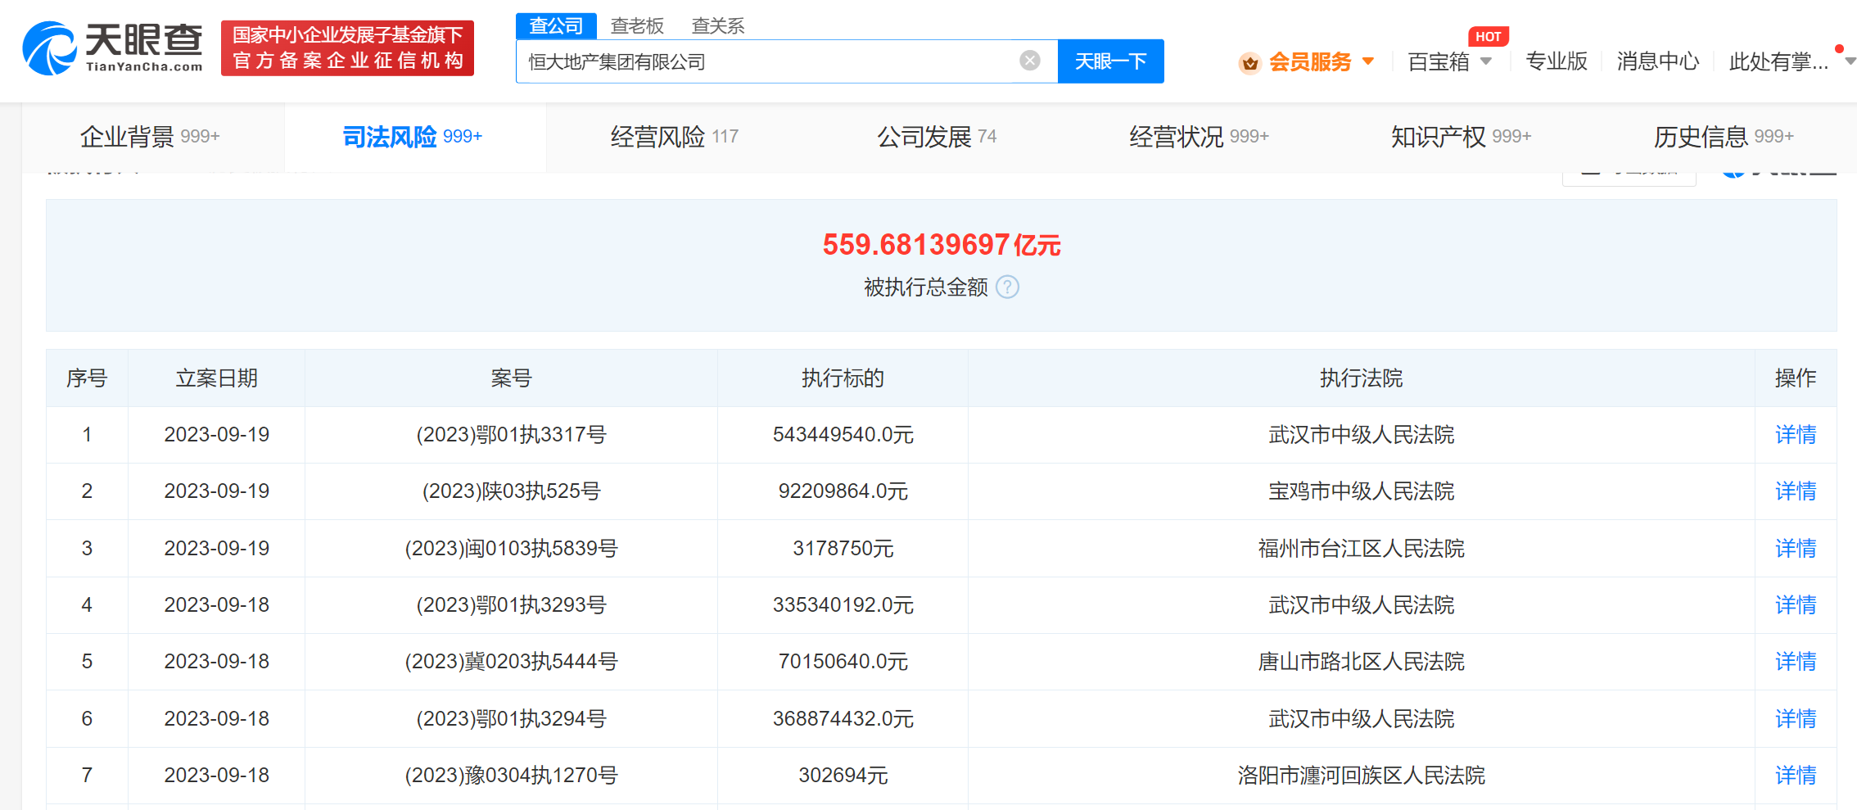Viewport: 1857px width, 810px height.
Task: Select case number (2023)豫0304执1270号
Action: (x=512, y=776)
